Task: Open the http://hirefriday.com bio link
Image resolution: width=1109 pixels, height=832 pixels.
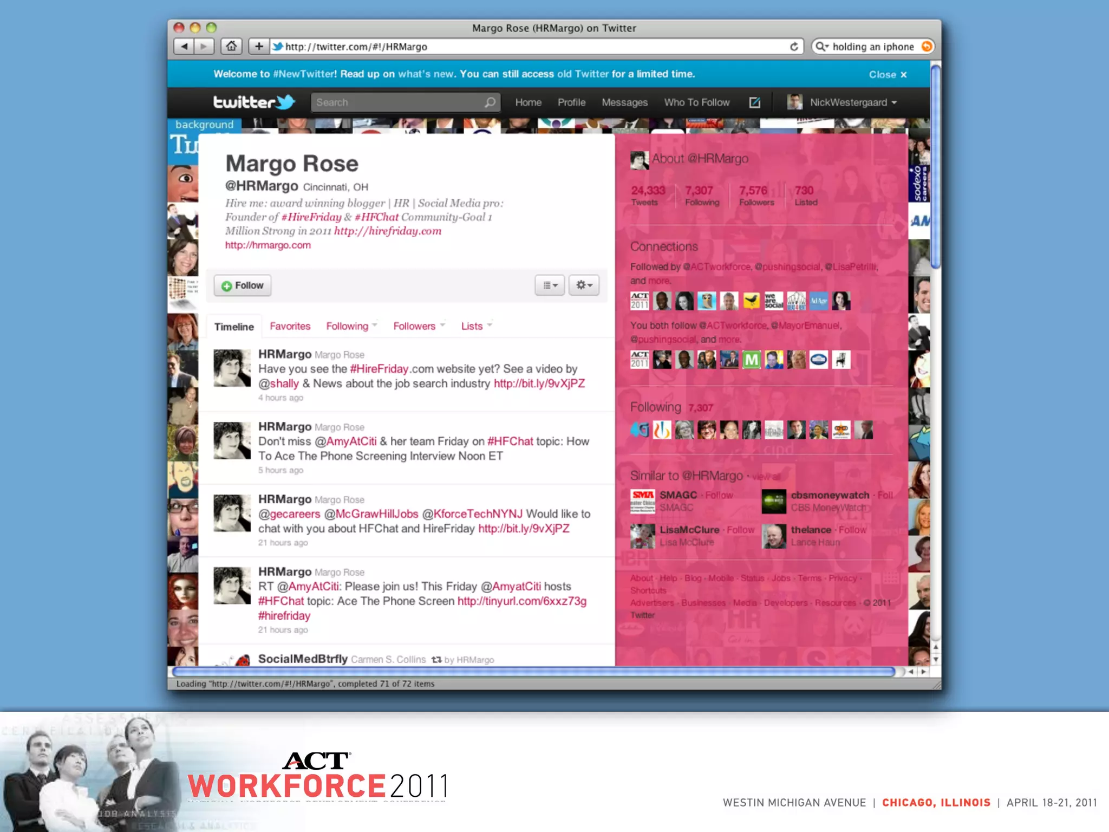Action: 388,231
